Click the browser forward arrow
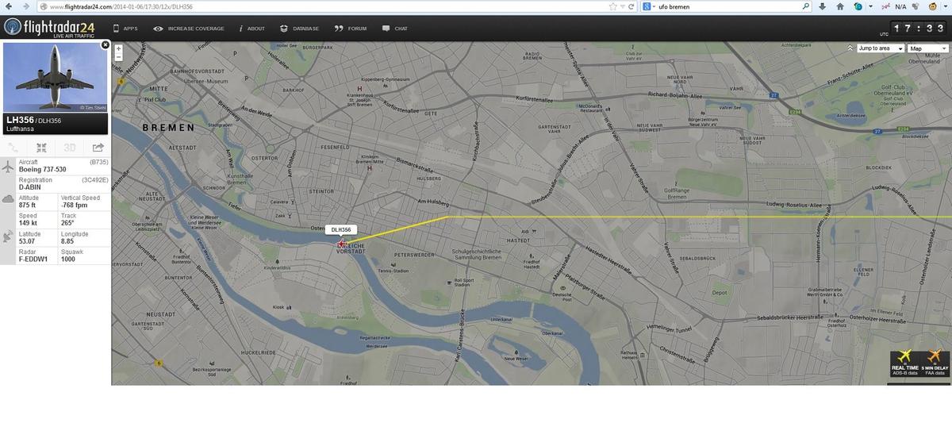The height and width of the screenshot is (446, 952). point(26,6)
